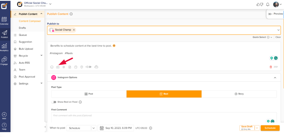Open Analytics in the left sidebar

point(4,47)
